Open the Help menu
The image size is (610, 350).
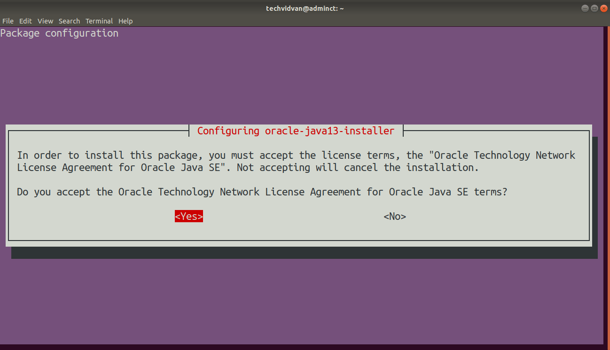pyautogui.click(x=125, y=21)
